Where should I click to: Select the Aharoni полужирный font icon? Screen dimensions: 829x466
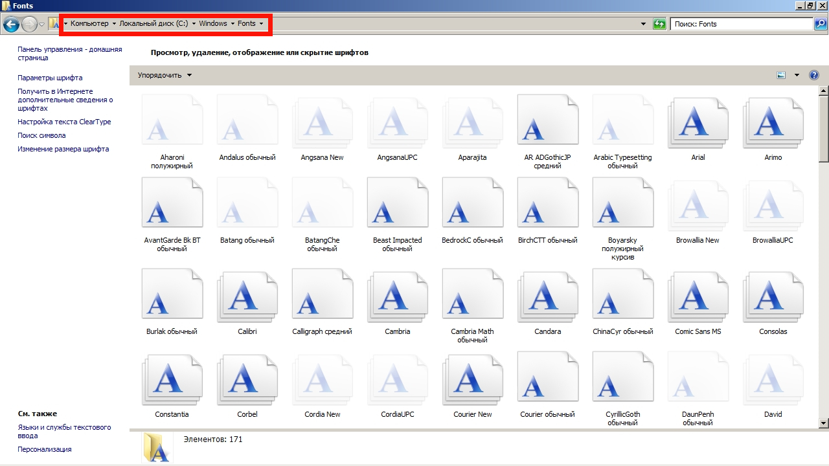[x=172, y=119]
